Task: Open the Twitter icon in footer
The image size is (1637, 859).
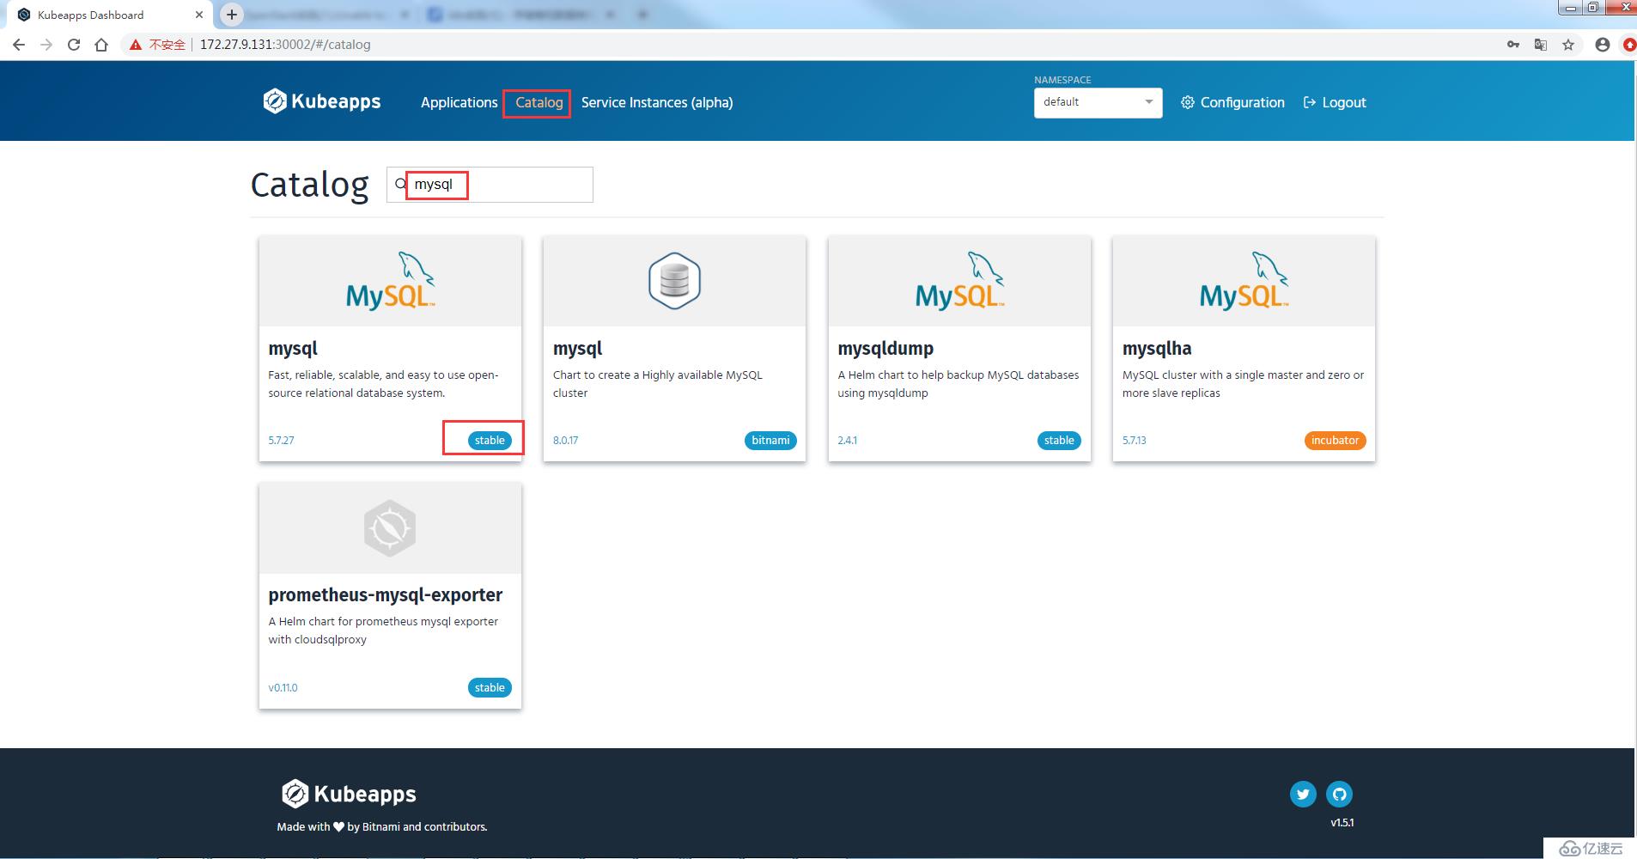Action: (1303, 794)
